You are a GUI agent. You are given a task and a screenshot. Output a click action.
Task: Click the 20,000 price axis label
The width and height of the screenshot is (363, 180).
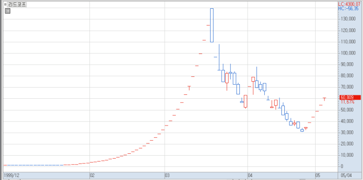[x=347, y=144]
